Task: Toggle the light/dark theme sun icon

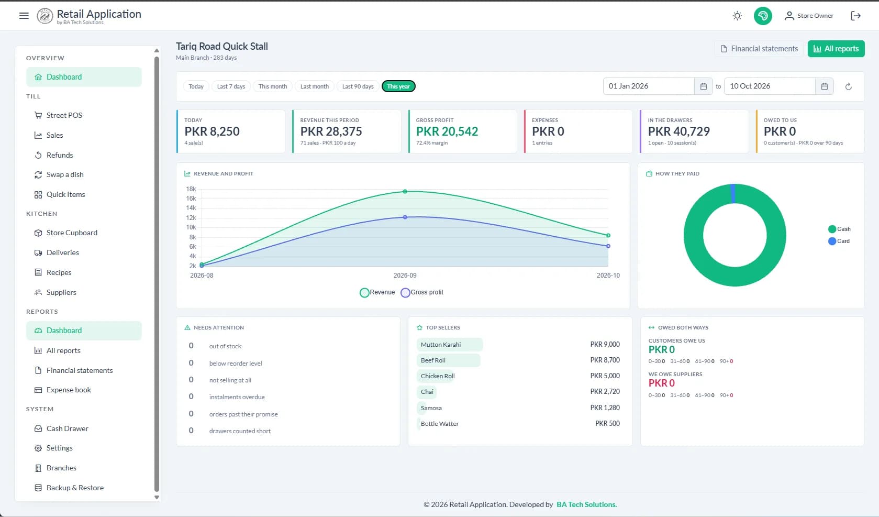Action: (737, 16)
